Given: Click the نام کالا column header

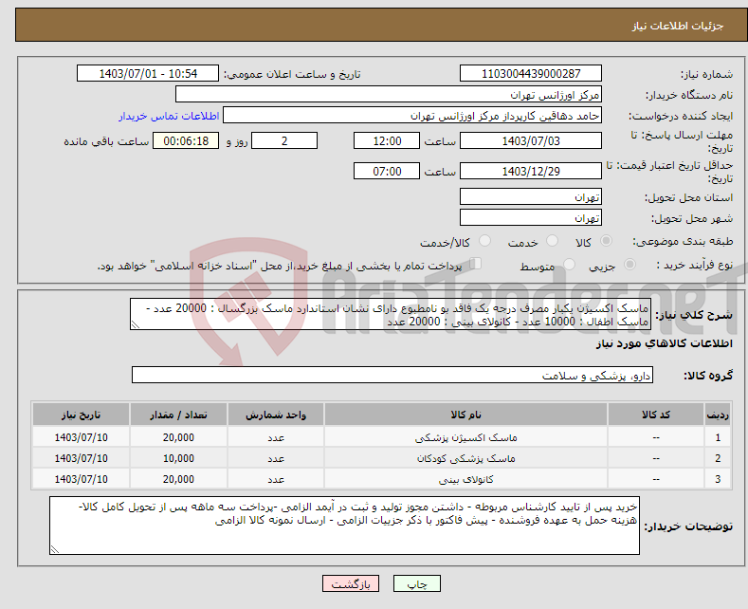Looking at the screenshot, I should point(465,415).
